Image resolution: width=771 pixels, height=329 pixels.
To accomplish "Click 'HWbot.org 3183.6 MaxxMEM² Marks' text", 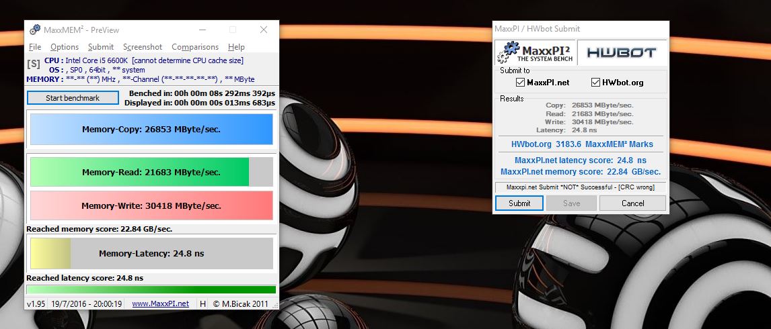I will click(582, 144).
